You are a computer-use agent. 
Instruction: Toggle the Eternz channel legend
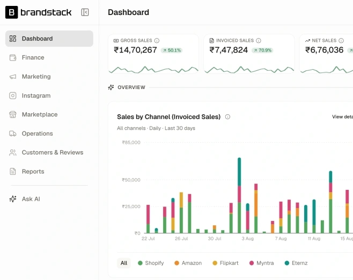click(296, 263)
